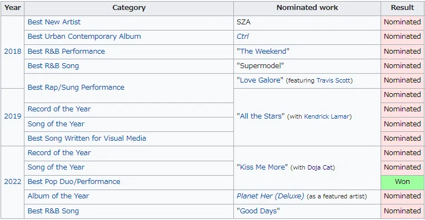Screen dimensions: 425x220
Task: Open the Album of the Year link
Action: pyautogui.click(x=58, y=196)
